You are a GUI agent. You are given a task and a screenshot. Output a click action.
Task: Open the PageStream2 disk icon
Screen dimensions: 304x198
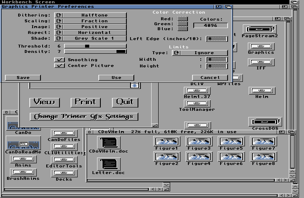click(260, 29)
